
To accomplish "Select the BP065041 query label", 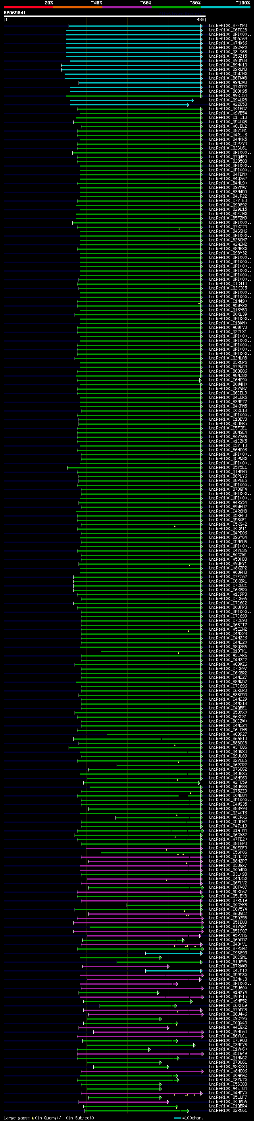I will [x=15, y=13].
